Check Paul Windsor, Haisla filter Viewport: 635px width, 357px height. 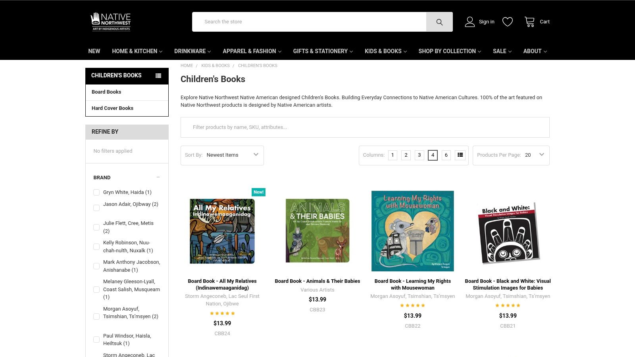coord(96,340)
